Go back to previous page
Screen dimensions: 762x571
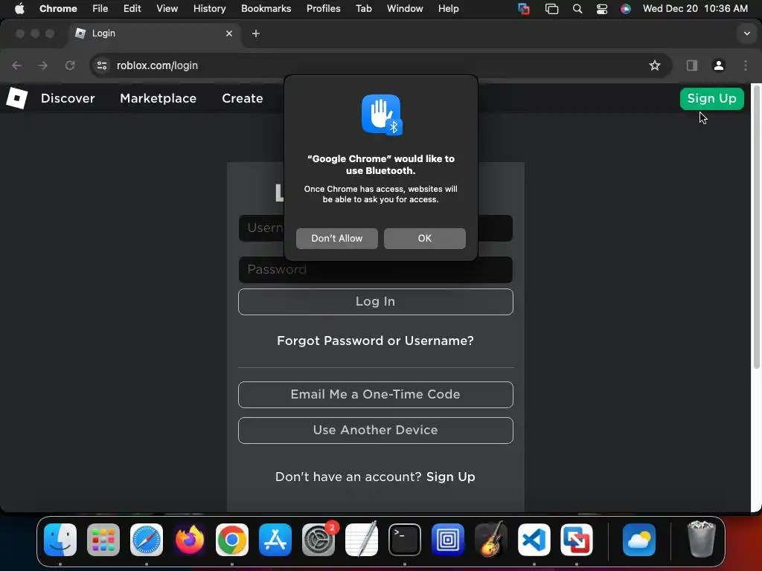click(16, 65)
